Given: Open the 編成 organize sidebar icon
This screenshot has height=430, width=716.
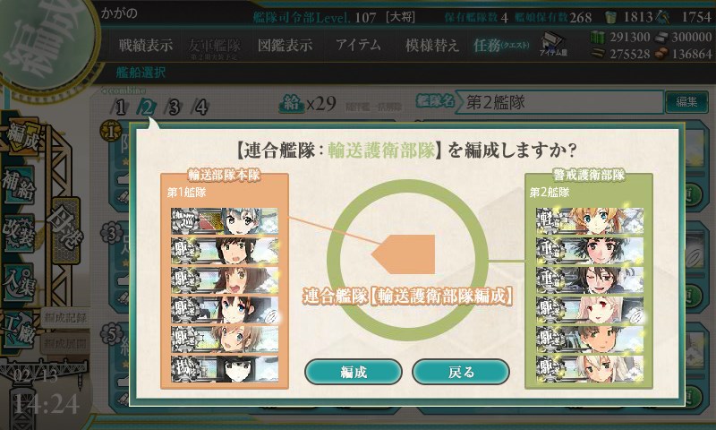Looking at the screenshot, I should (x=21, y=137).
